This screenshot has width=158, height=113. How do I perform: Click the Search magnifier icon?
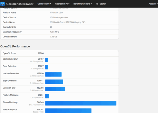click(97, 4)
